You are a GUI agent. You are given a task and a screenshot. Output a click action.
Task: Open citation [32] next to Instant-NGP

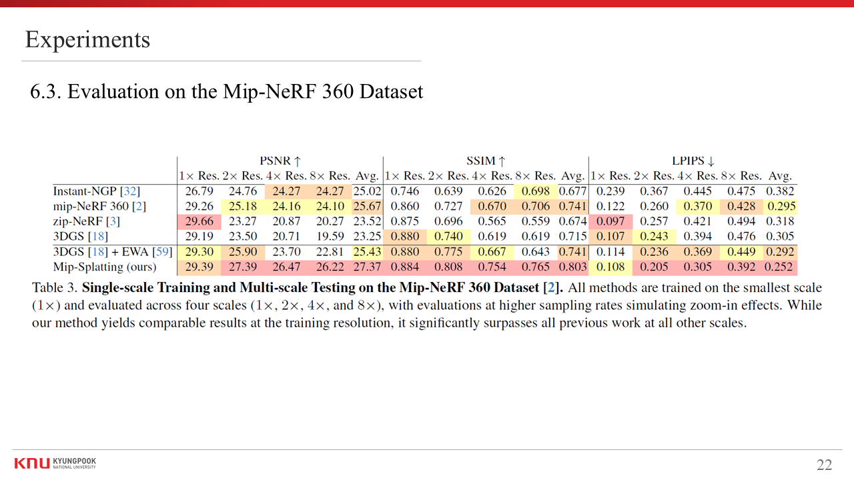point(129,191)
